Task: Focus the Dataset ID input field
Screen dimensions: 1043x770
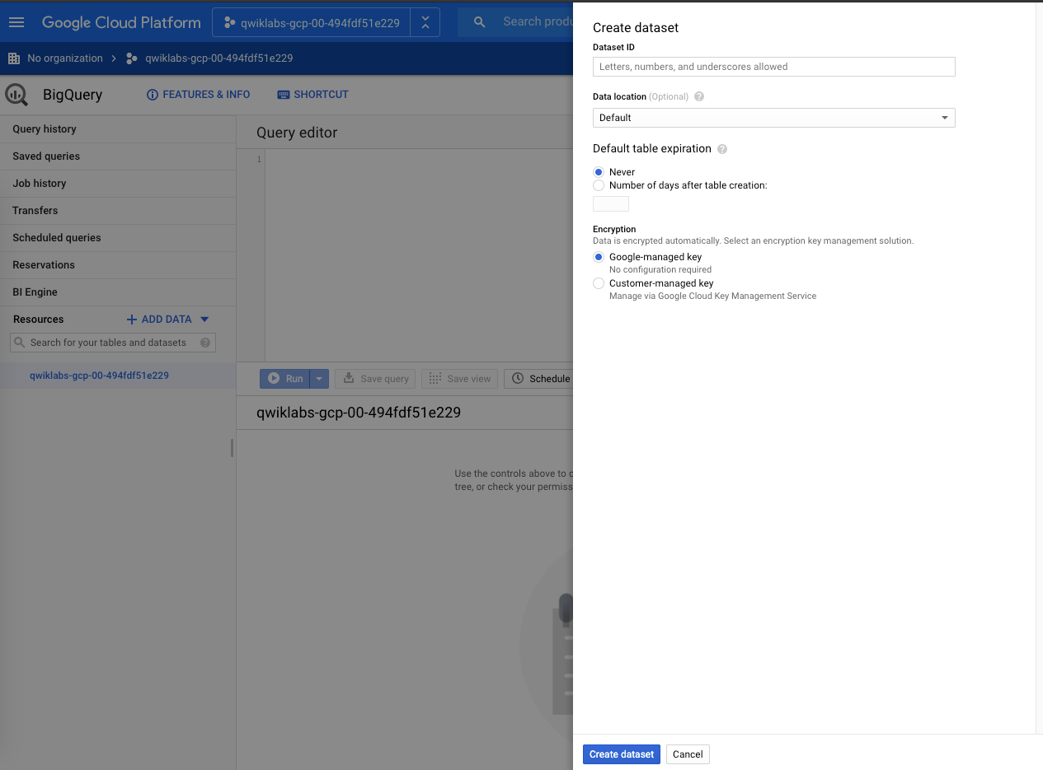Action: coord(773,67)
